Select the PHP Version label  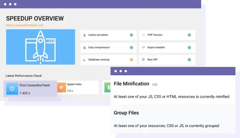pos(155,35)
